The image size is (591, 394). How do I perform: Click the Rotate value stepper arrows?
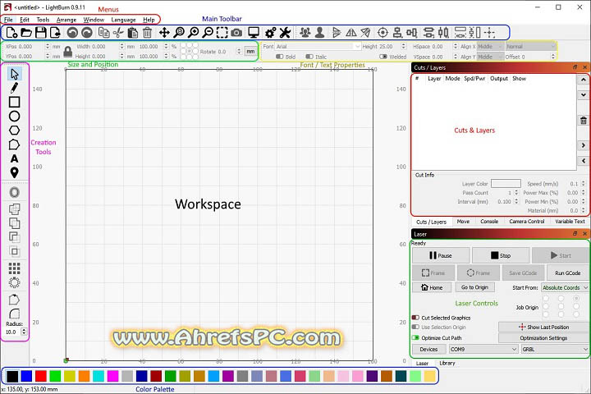(239, 51)
